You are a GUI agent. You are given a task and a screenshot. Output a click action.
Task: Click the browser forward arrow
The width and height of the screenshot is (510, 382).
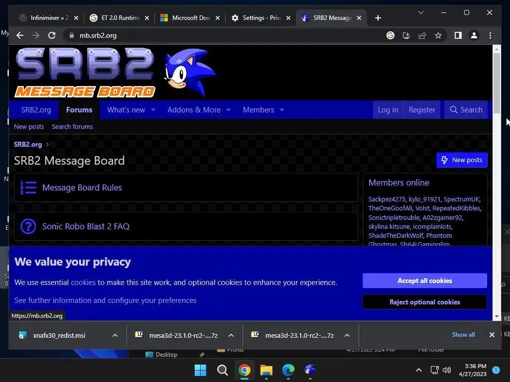click(36, 35)
